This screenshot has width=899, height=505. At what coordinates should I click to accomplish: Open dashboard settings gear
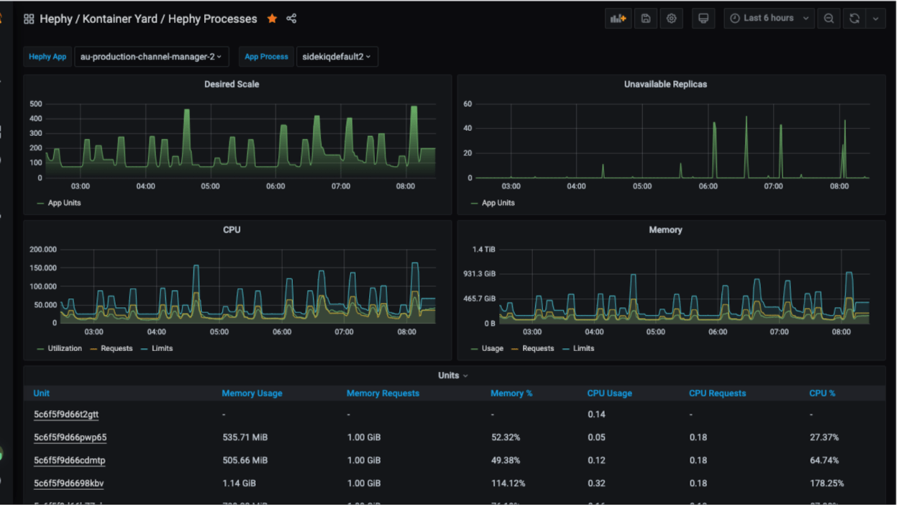[x=672, y=19]
